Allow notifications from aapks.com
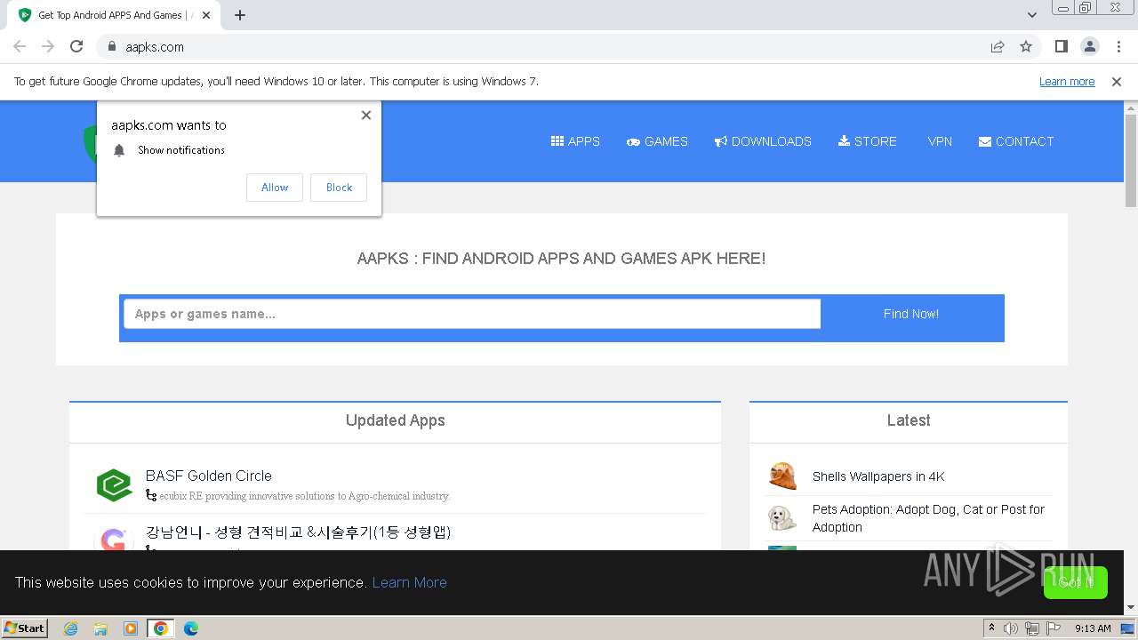This screenshot has height=640, width=1138. [275, 188]
